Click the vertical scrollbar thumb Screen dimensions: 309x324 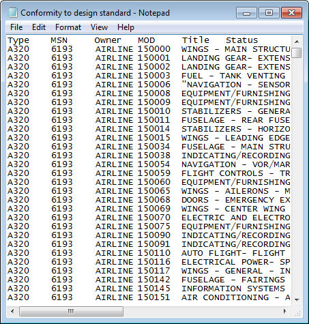(x=297, y=53)
